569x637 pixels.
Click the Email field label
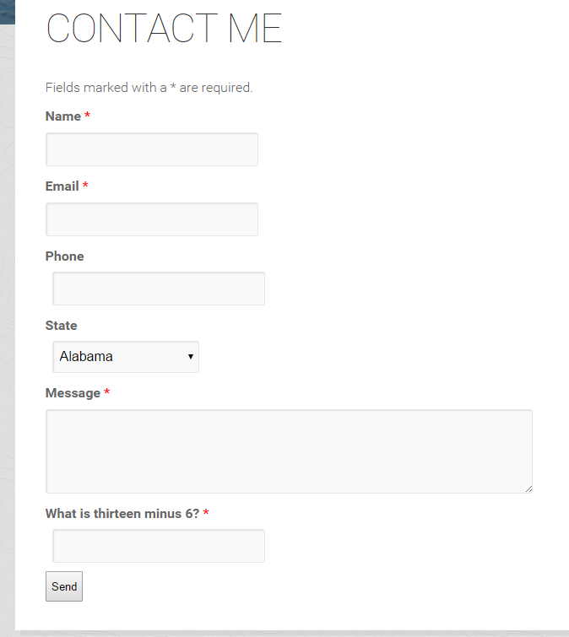click(x=62, y=186)
